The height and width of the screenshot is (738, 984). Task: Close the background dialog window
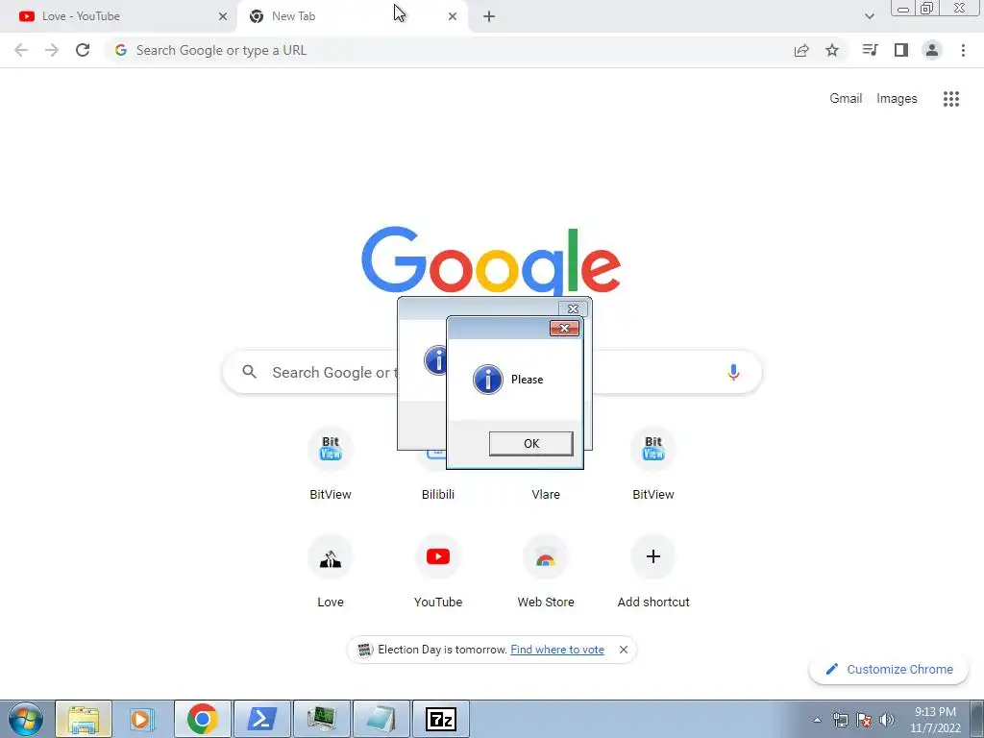pyautogui.click(x=573, y=308)
